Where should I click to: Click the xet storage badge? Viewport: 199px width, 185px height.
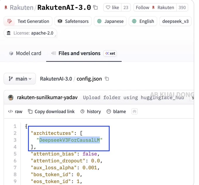110,53
